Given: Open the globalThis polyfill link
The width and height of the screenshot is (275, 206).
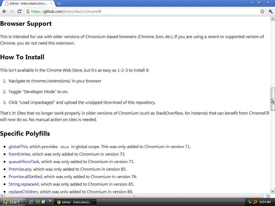Looking at the screenshot, I should (18, 147).
